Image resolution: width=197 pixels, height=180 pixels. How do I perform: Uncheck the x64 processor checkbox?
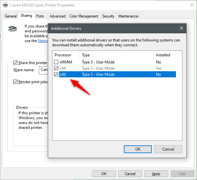56,68
